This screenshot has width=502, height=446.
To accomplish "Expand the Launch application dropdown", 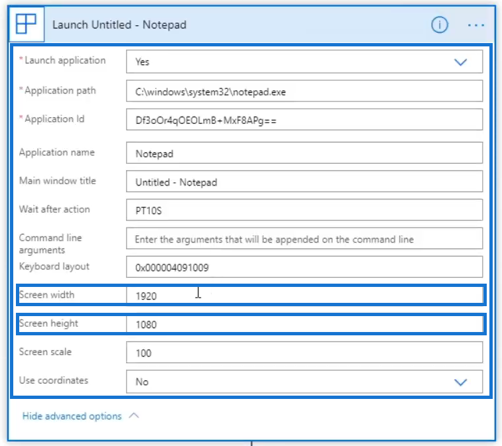I will [460, 62].
